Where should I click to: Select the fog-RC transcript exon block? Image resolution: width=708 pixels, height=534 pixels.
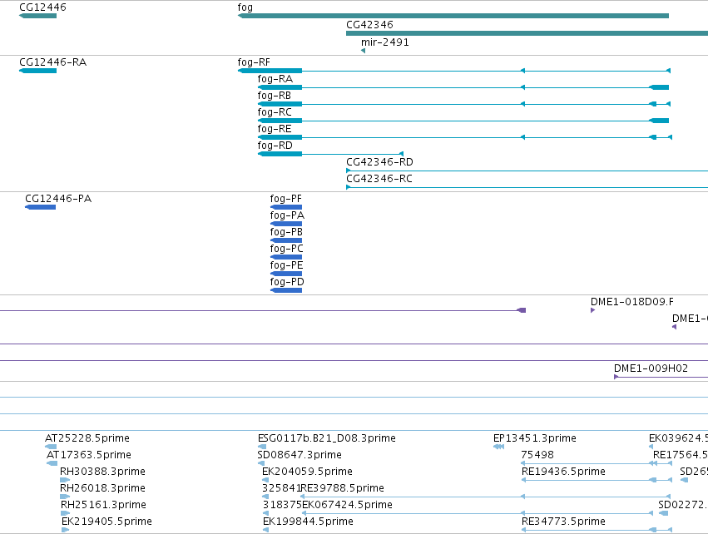(280, 121)
